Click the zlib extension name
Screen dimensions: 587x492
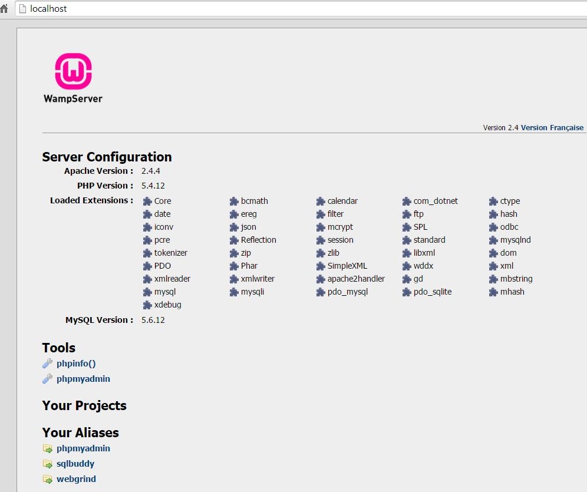click(333, 253)
